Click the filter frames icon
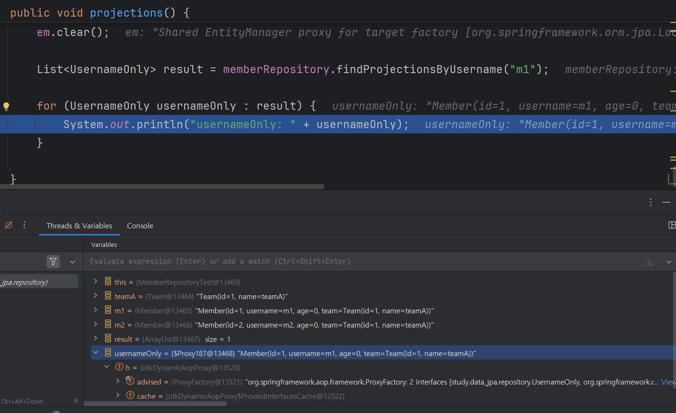Screen dimensions: 676x413 [x=53, y=261]
